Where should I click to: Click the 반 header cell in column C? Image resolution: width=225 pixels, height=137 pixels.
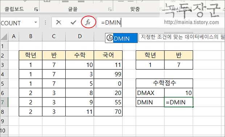click(54, 55)
